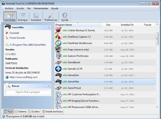Open the Uninstaller toolbar view
Viewport: 161px width, 119px height.
coord(10,17)
